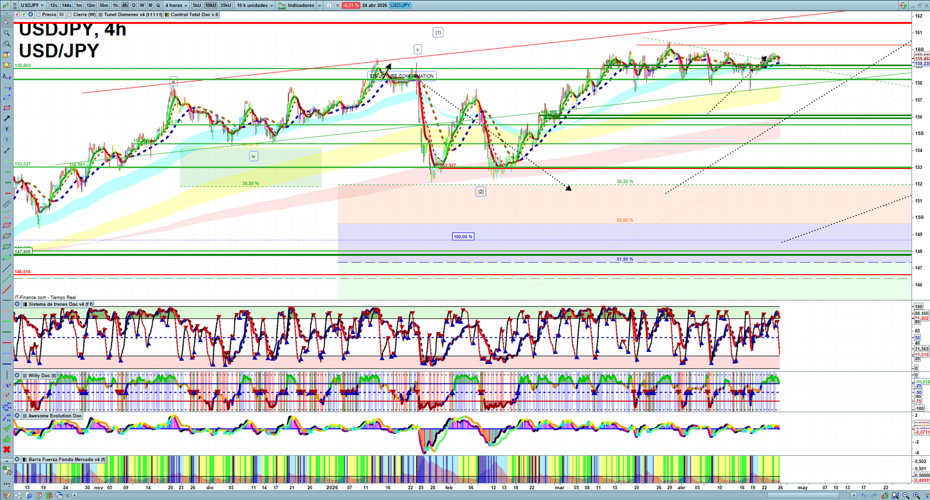The image size is (930, 500).
Task: Choose the text annotation tool
Action: point(6,130)
